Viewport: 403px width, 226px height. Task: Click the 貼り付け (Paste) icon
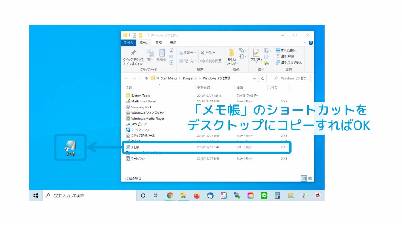click(162, 55)
